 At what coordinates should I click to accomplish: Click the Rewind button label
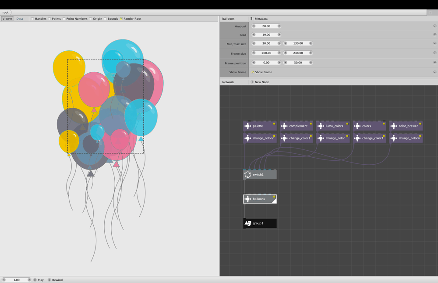click(57, 279)
